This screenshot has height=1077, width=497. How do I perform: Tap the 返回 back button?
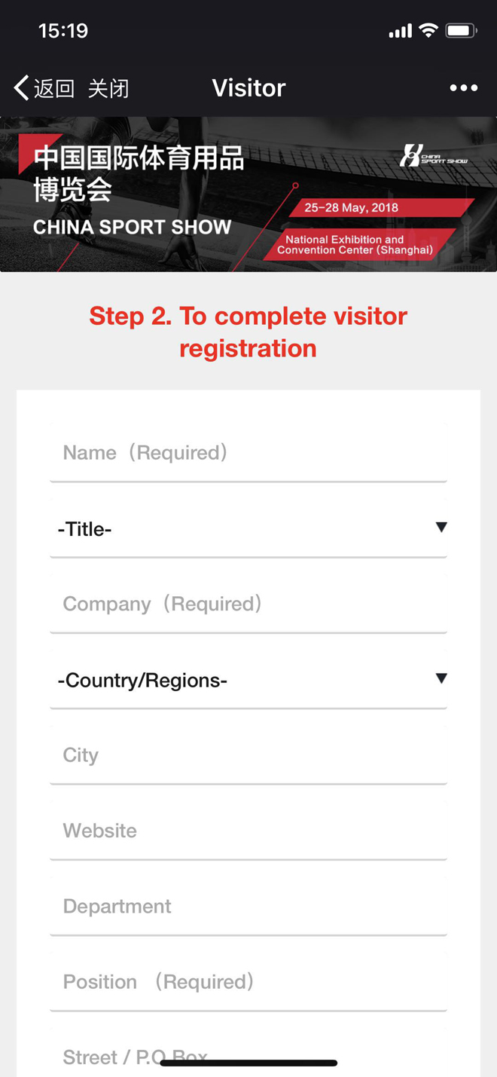pos(54,88)
